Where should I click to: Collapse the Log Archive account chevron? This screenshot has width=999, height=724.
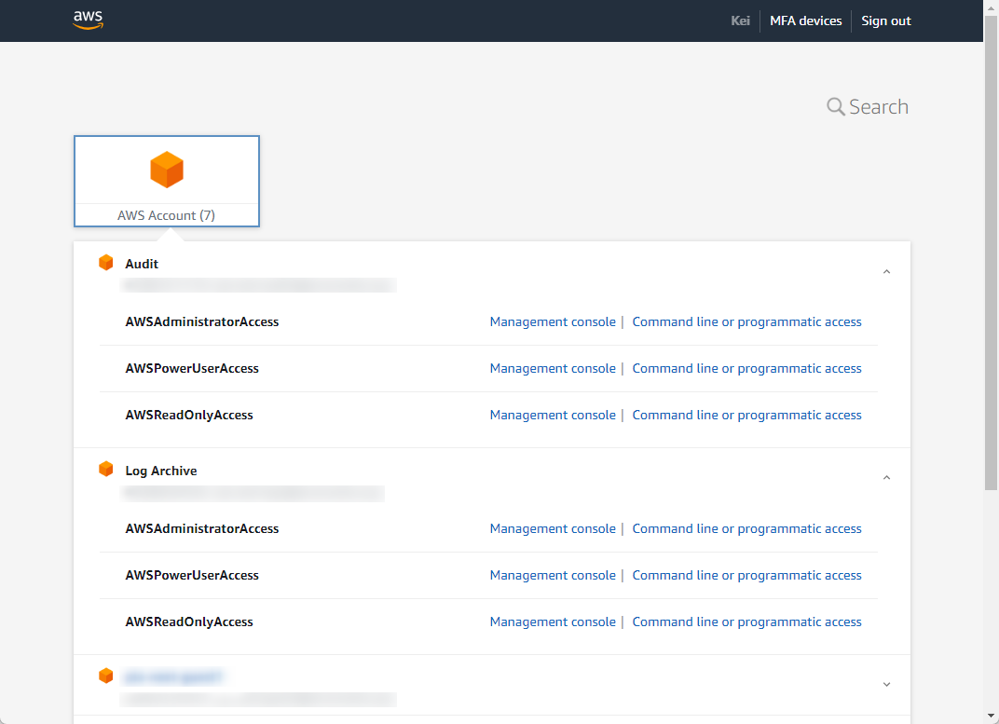[886, 478]
